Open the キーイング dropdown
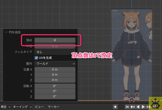The height and width of the screenshot is (110, 162). coord(22,107)
